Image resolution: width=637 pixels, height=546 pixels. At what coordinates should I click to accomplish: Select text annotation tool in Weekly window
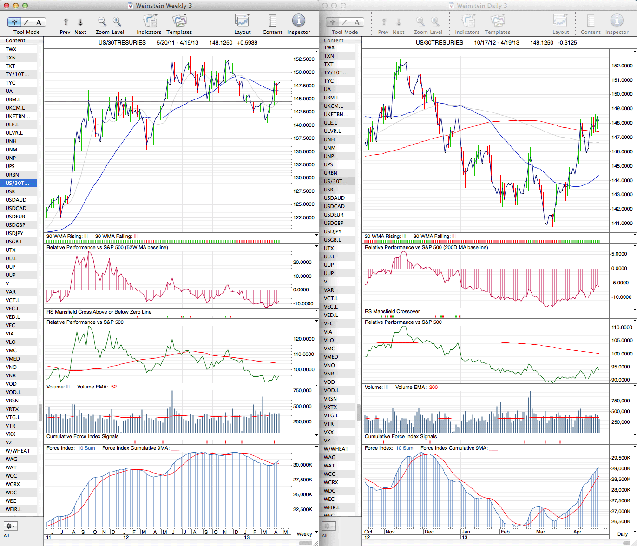click(39, 22)
